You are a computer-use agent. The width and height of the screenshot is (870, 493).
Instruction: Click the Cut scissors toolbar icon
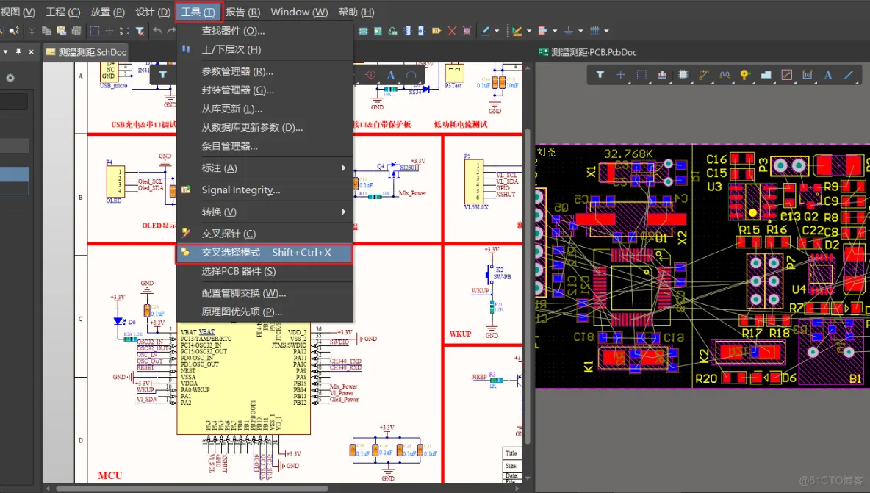tap(32, 31)
